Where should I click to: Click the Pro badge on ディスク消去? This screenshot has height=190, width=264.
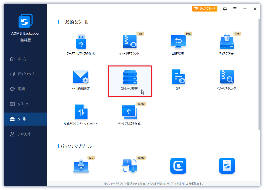point(237,34)
